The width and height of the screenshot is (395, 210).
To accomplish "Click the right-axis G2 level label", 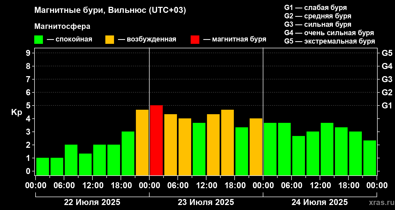I will pyautogui.click(x=387, y=92).
